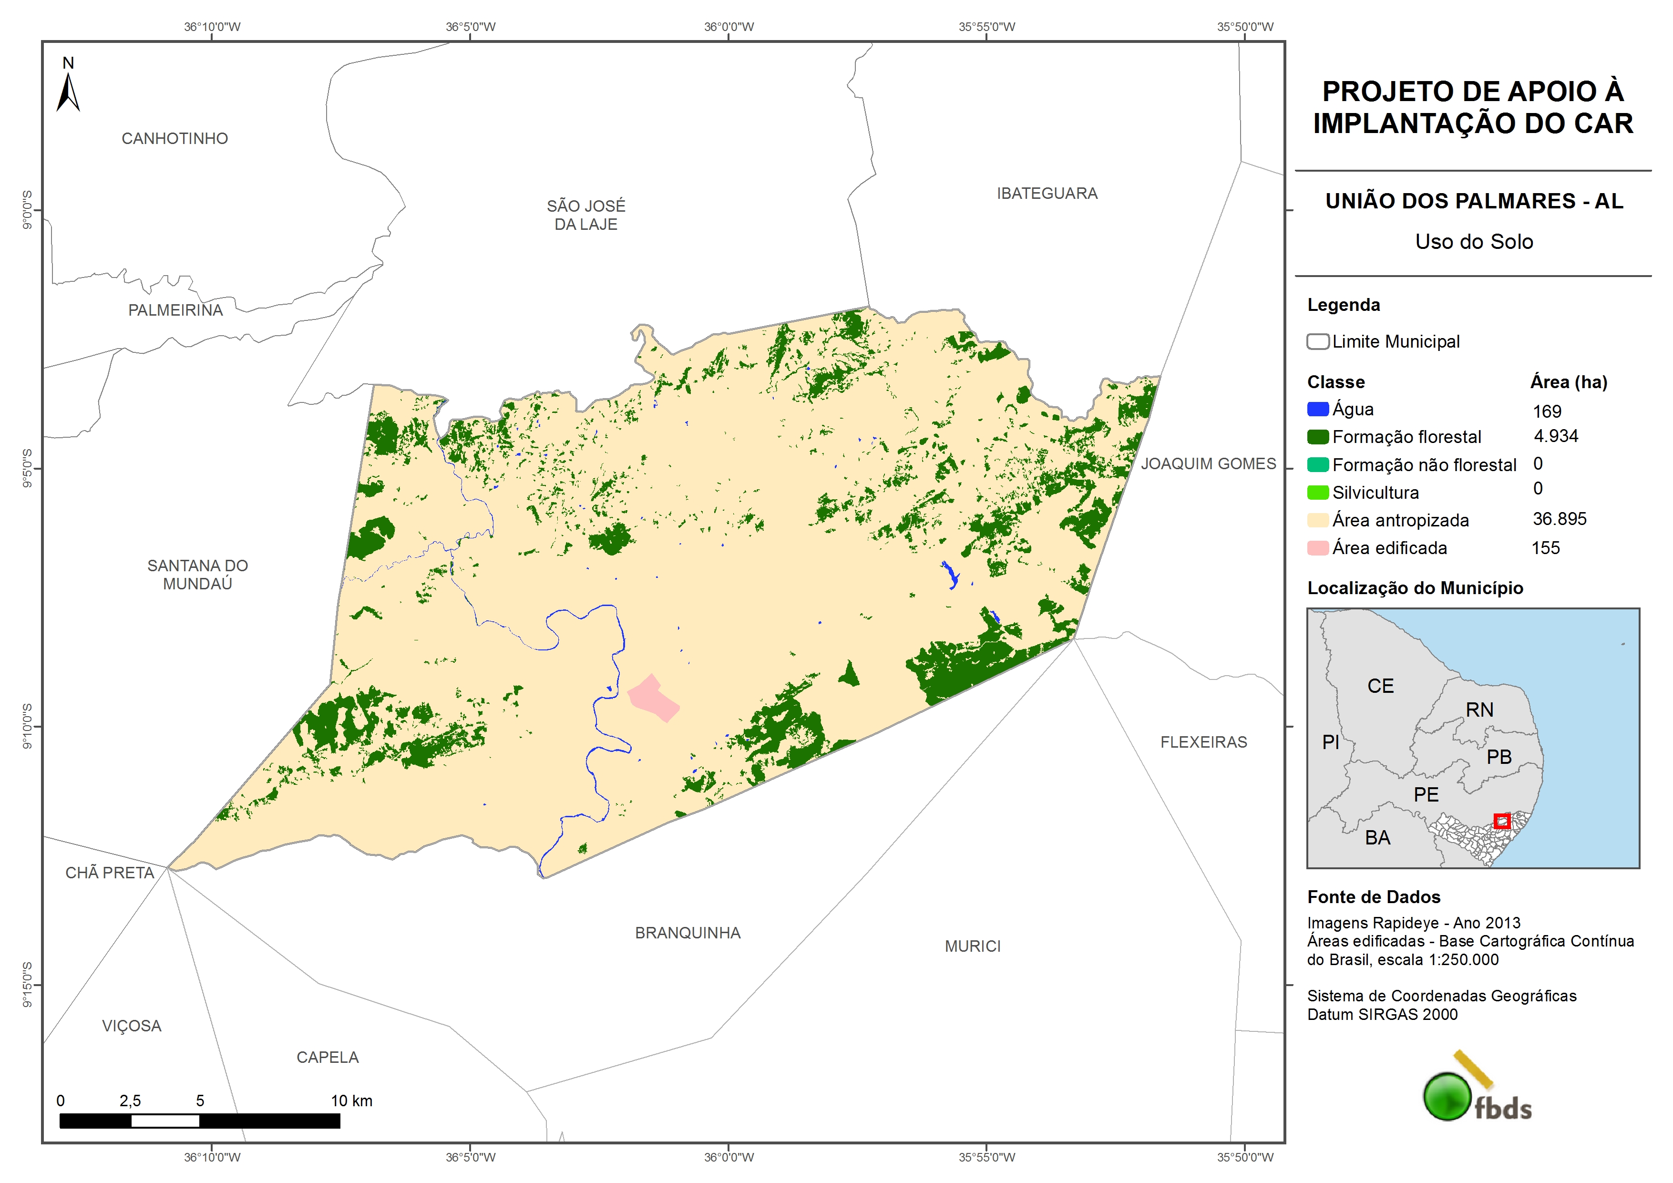Click the blue Água legend swatch

[x=1317, y=409]
